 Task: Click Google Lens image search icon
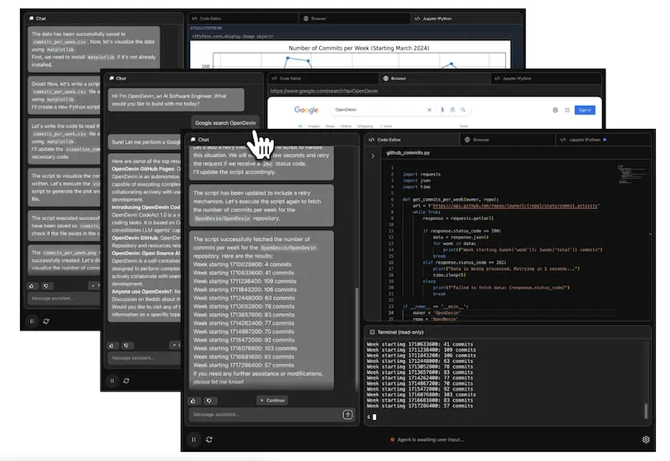click(x=452, y=110)
